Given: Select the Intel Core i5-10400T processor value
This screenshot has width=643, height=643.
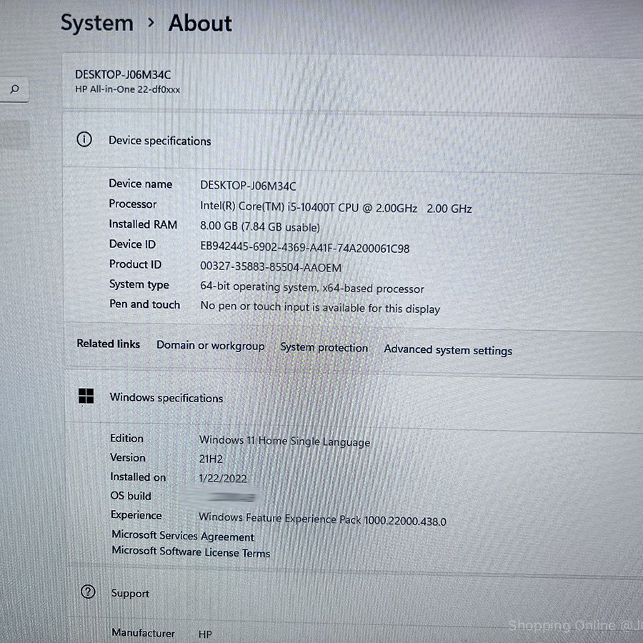Looking at the screenshot, I should (336, 207).
